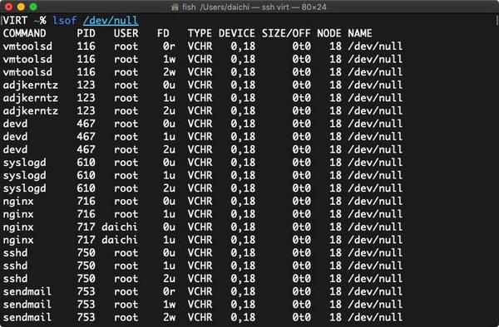Click PID 717 in the nginx daichi 1u row

click(86, 240)
